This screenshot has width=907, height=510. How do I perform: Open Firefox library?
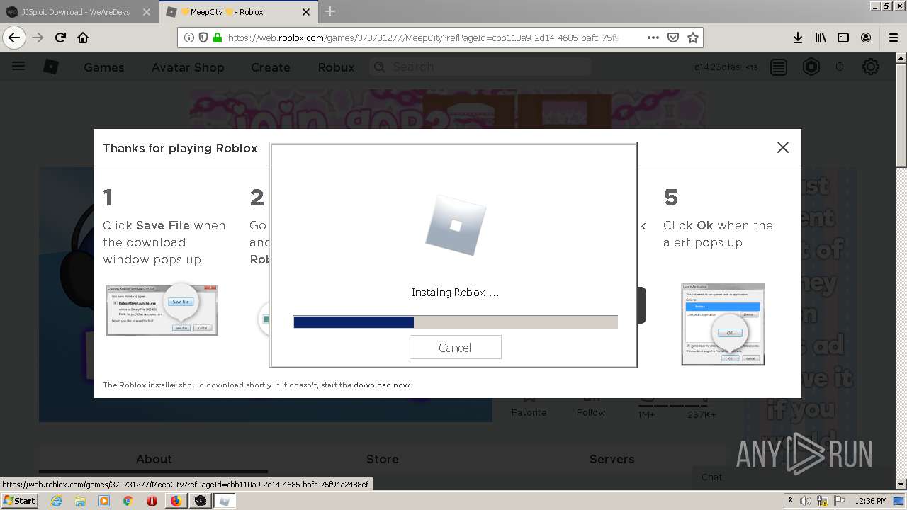pos(821,38)
